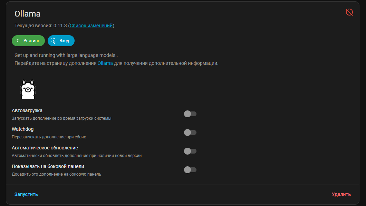Follow the blue Ollama link in description

[105, 63]
